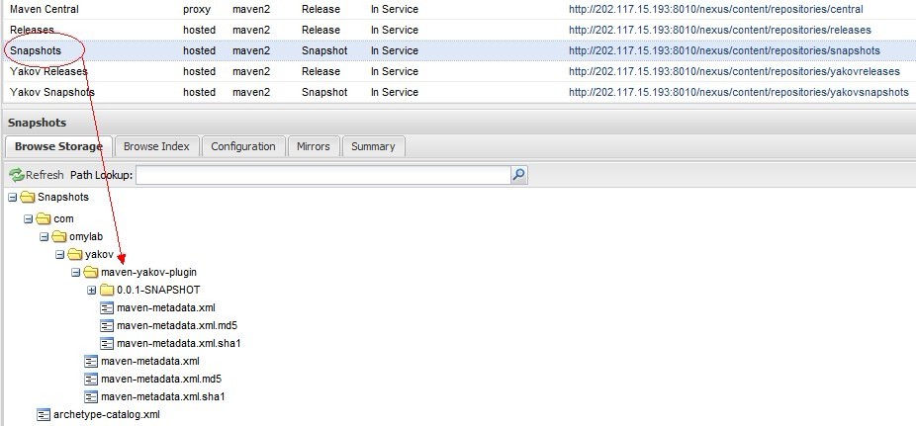This screenshot has width=916, height=426.
Task: Click the maven-yakov-plugin folder icon
Action: (91, 272)
